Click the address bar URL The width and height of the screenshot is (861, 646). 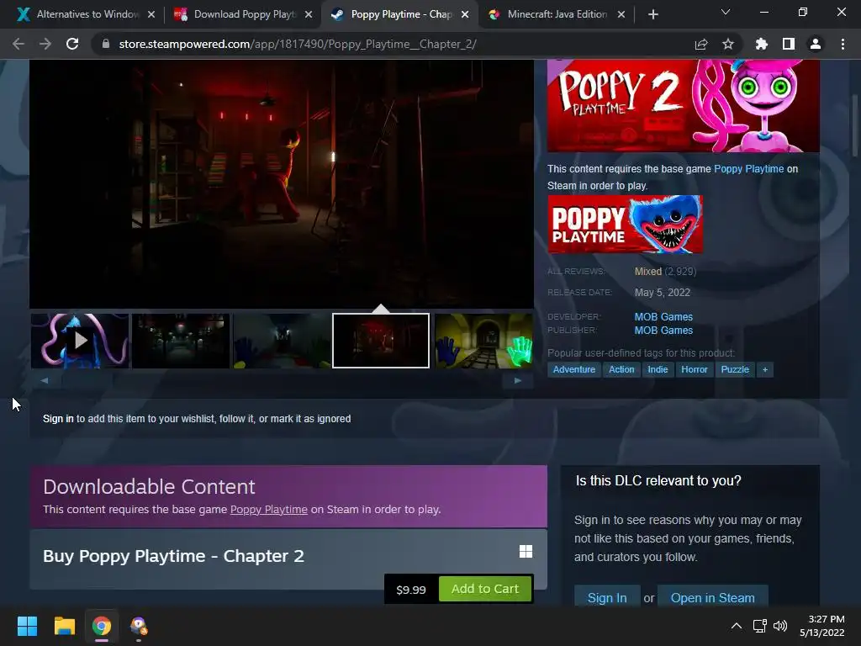[298, 44]
